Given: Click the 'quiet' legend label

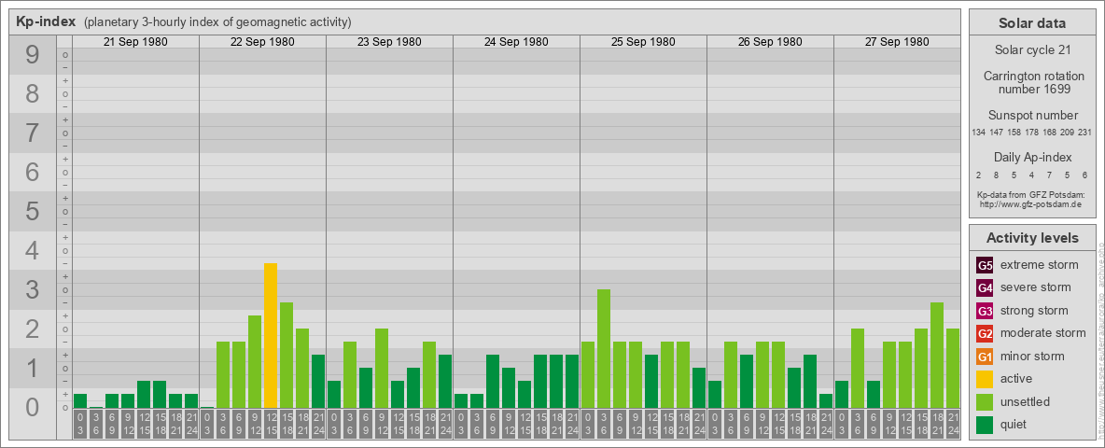Looking at the screenshot, I should click(1015, 424).
